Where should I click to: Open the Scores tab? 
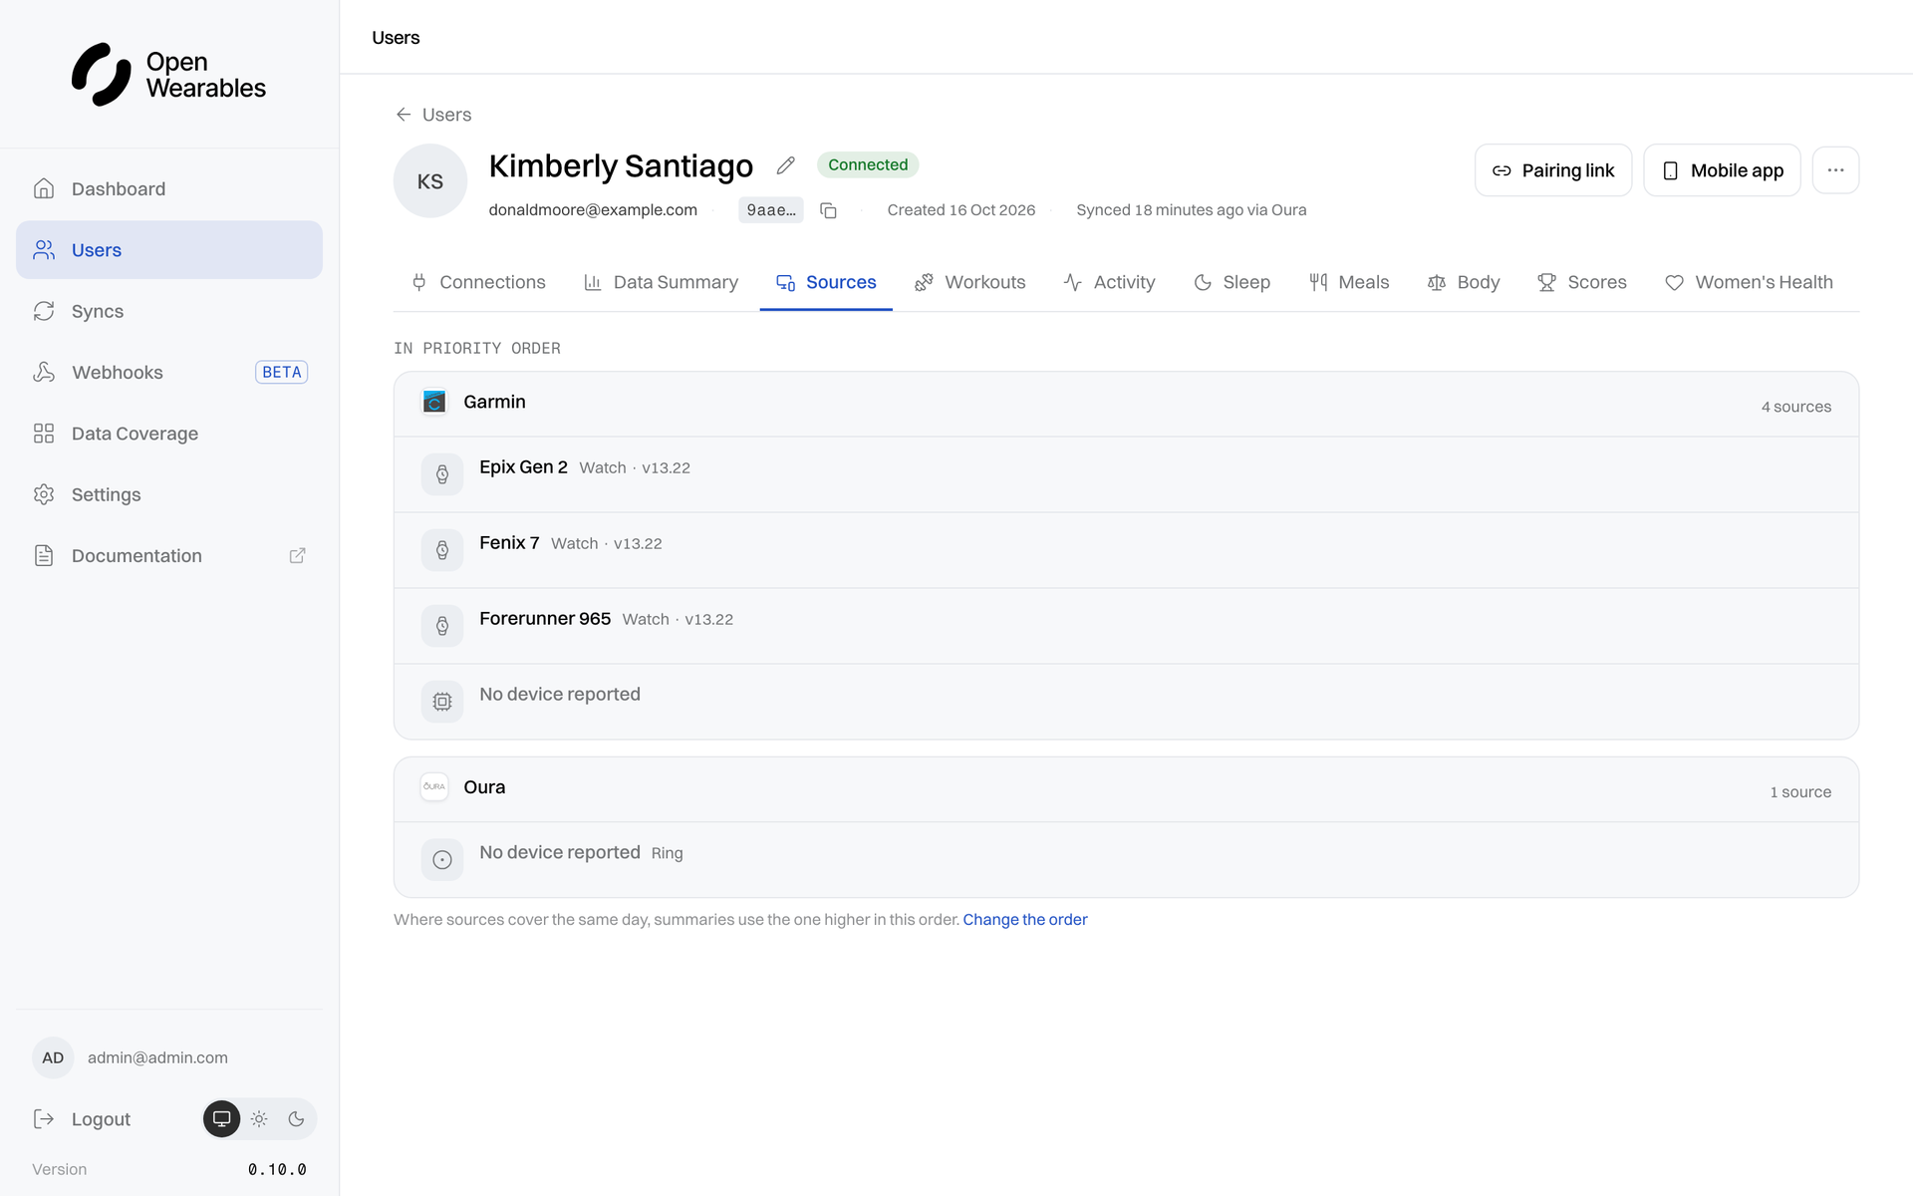coord(1582,282)
